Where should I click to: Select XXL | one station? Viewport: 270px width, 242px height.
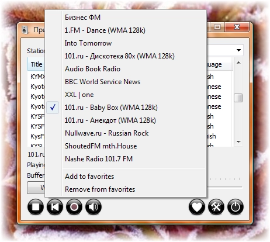tap(126, 95)
